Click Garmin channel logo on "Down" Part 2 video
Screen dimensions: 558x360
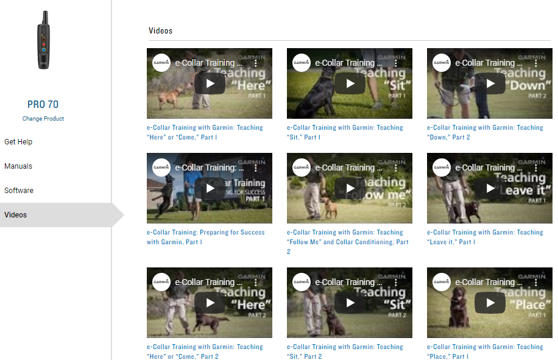point(442,63)
